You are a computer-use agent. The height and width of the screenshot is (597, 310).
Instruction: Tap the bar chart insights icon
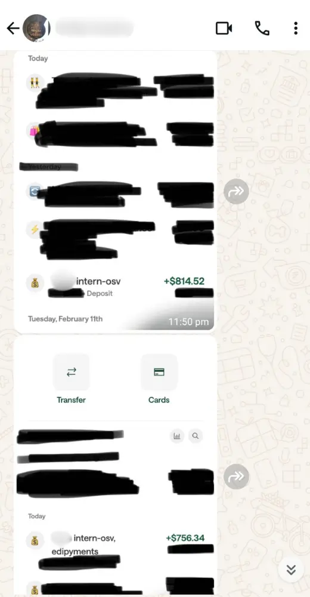click(x=177, y=436)
